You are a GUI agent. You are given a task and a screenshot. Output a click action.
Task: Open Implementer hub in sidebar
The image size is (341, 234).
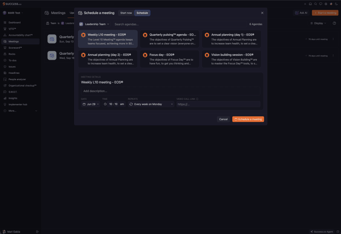point(20,104)
